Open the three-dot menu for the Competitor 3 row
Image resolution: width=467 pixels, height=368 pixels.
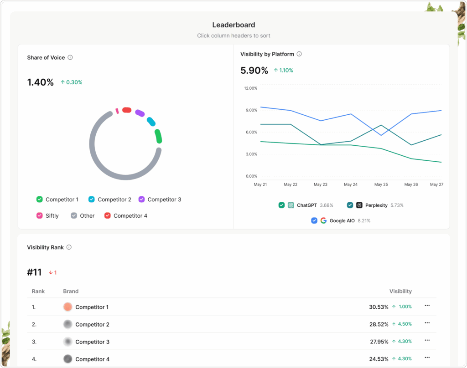click(x=427, y=340)
